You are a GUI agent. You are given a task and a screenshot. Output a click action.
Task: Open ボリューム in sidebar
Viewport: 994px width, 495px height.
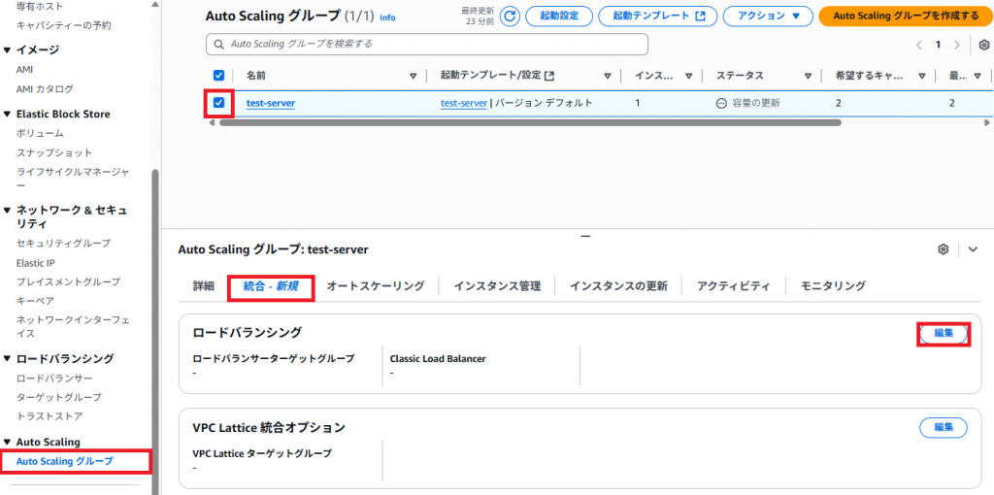40,133
